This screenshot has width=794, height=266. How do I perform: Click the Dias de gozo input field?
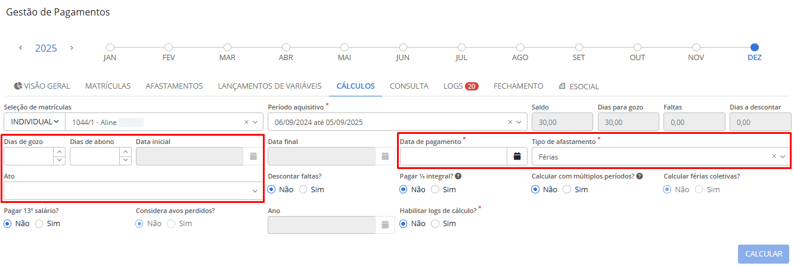[x=29, y=157]
